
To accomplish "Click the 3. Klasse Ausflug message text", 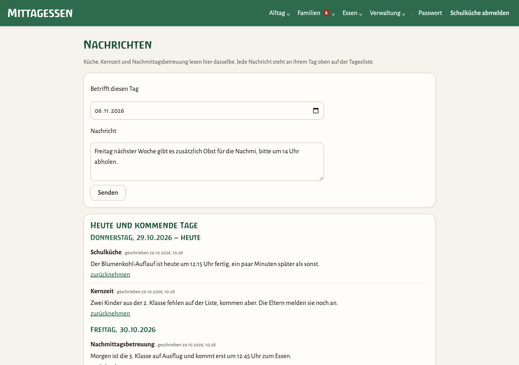I will (x=191, y=356).
